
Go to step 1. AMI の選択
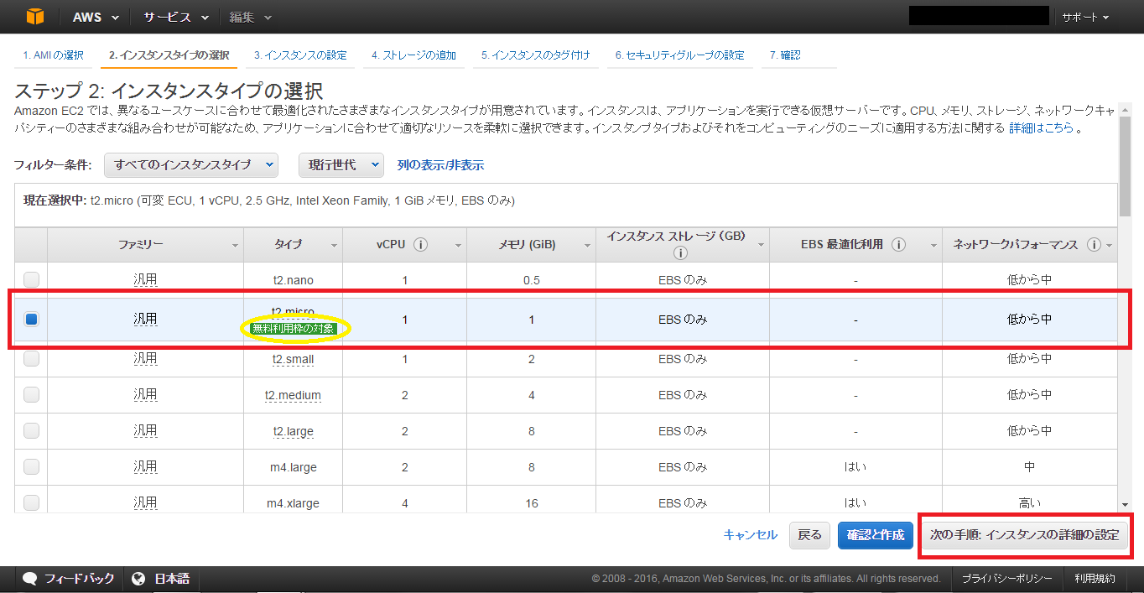coord(54,55)
